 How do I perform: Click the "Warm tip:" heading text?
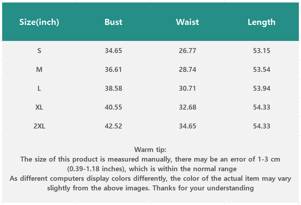150,149
